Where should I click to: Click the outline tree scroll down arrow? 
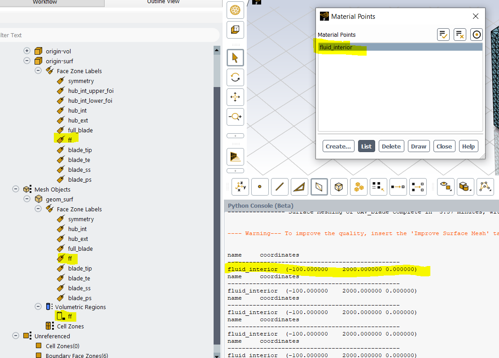(x=217, y=356)
